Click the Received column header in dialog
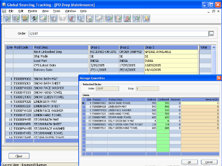This screenshot has width=222, height=166. [175, 100]
